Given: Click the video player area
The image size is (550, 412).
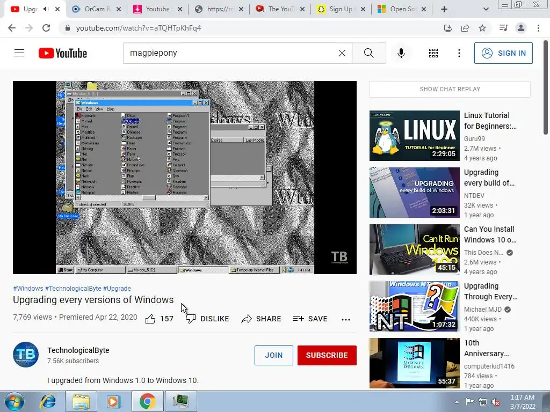Looking at the screenshot, I should pyautogui.click(x=185, y=178).
